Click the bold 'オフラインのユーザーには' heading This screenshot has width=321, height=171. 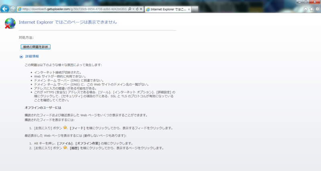click(43, 108)
